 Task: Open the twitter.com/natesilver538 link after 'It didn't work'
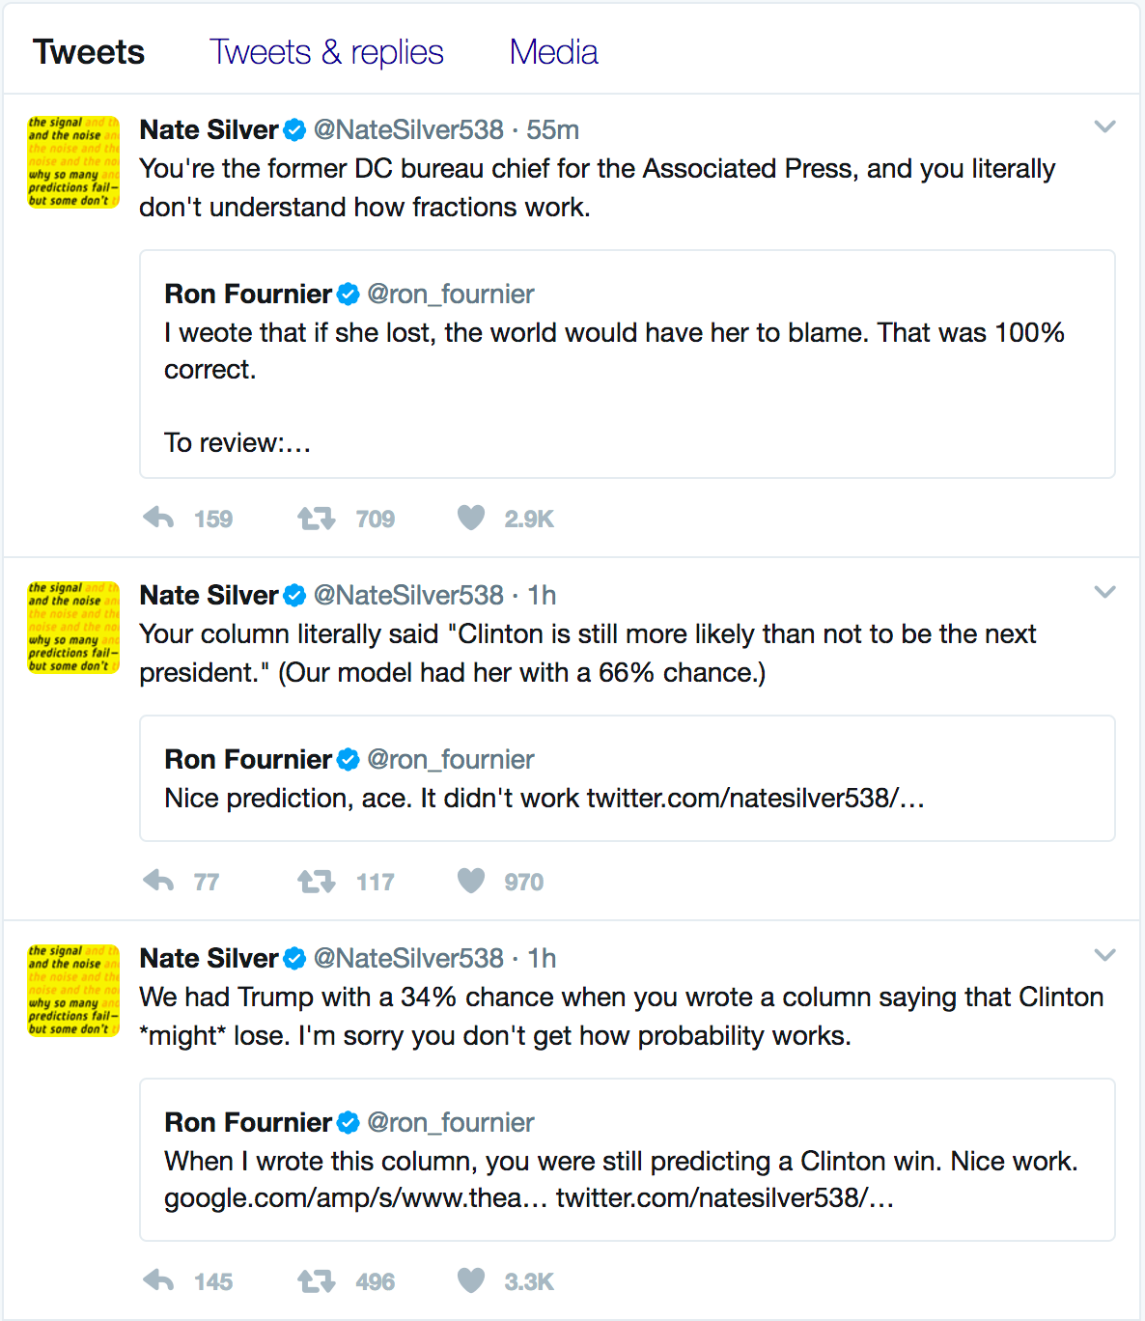755,799
